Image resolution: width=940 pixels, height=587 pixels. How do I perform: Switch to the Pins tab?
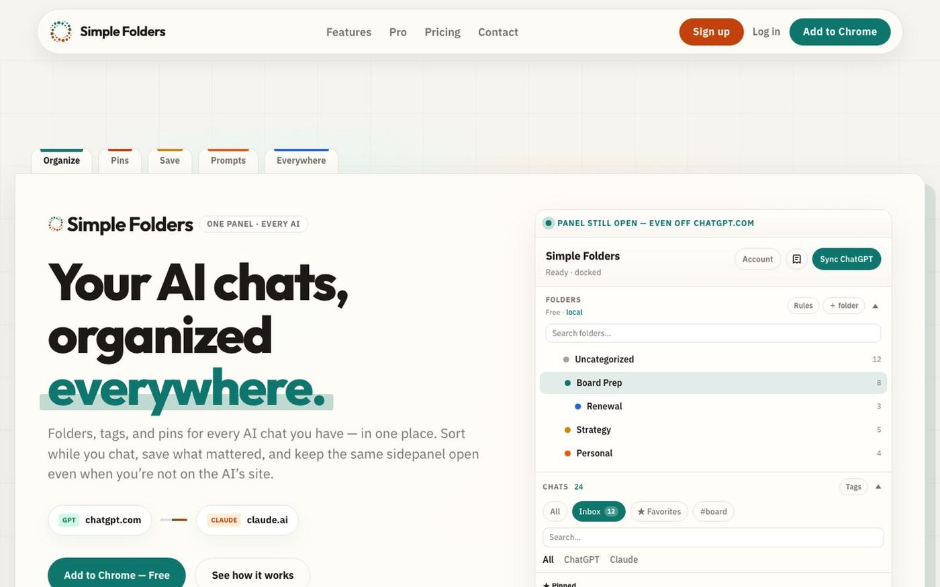point(120,161)
